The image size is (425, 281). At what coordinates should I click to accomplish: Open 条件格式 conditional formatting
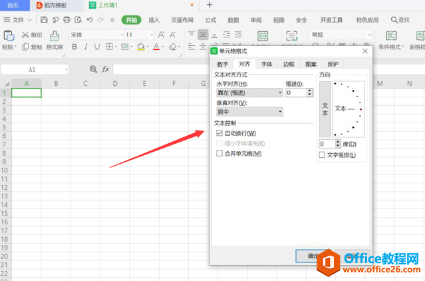click(391, 40)
